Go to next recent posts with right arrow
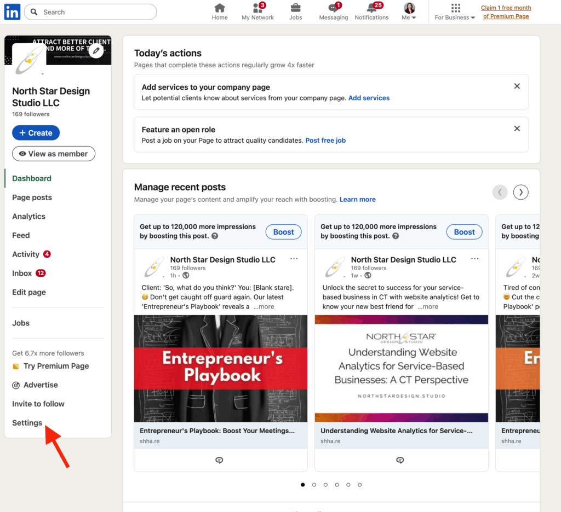The height and width of the screenshot is (512, 561). [x=520, y=192]
